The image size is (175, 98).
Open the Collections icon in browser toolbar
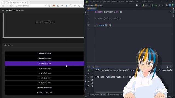pos(79,6)
